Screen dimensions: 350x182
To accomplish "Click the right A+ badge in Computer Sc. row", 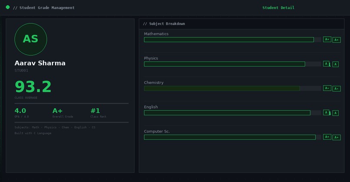I will 337,137.
